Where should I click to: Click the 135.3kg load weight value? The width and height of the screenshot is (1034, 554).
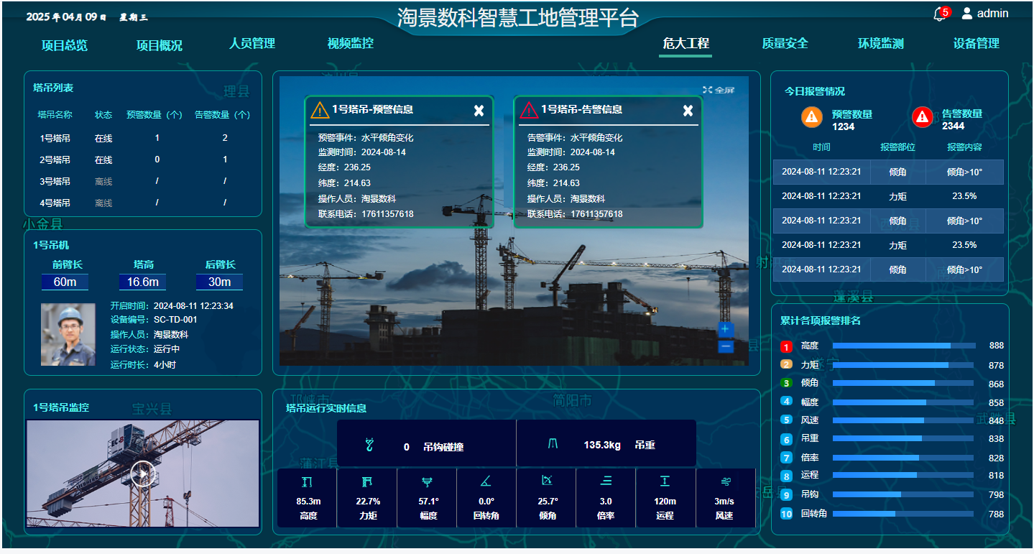click(602, 445)
